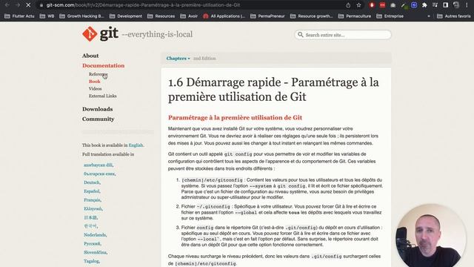Viewport: 474px width, 267px height.
Task: Open the Français translation
Action: pyautogui.click(x=92, y=200)
